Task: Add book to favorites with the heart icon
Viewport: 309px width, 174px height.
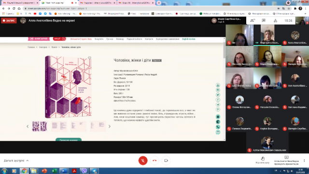Action: [x=89, y=58]
